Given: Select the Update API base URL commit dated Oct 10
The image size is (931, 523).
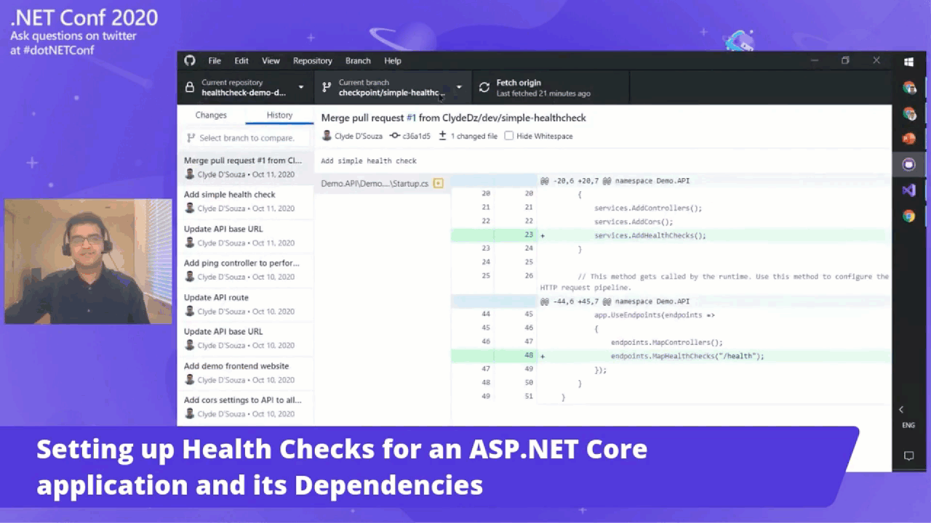Looking at the screenshot, I should click(246, 338).
